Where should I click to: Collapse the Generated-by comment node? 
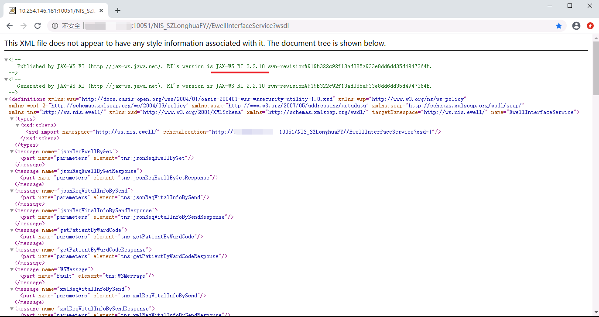pyautogui.click(x=6, y=79)
